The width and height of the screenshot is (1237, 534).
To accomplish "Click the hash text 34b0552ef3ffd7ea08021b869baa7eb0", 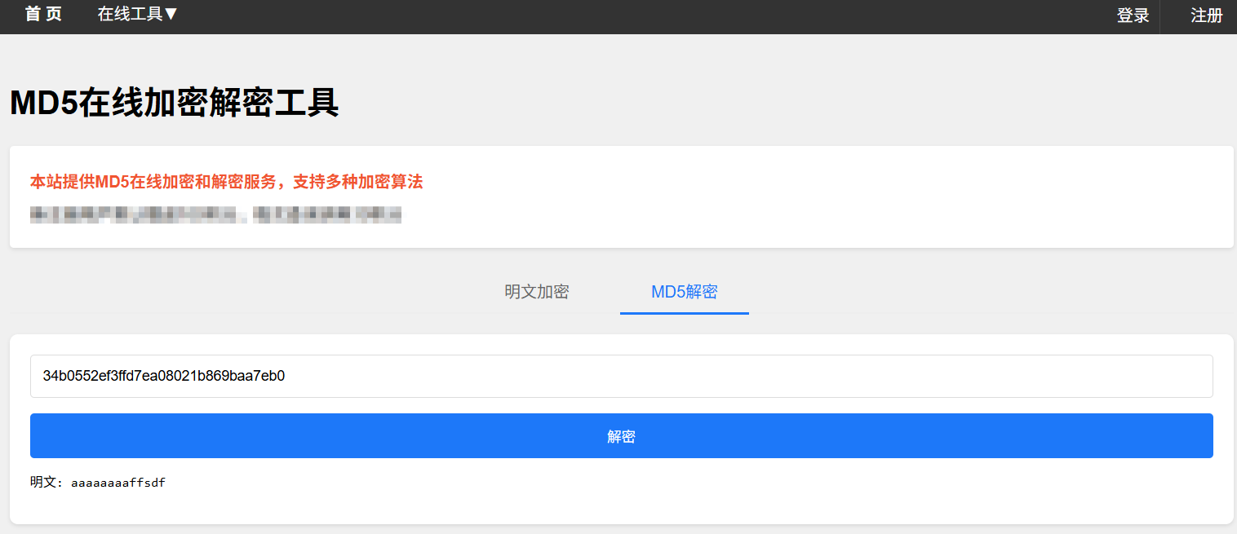I will point(163,376).
